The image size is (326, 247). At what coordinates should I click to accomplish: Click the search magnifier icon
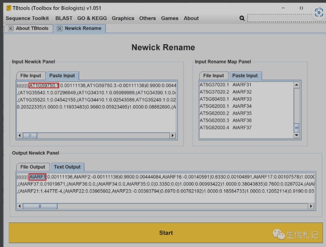coord(242,18)
